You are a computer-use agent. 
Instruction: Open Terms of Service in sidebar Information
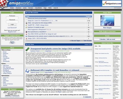tap(8, 84)
